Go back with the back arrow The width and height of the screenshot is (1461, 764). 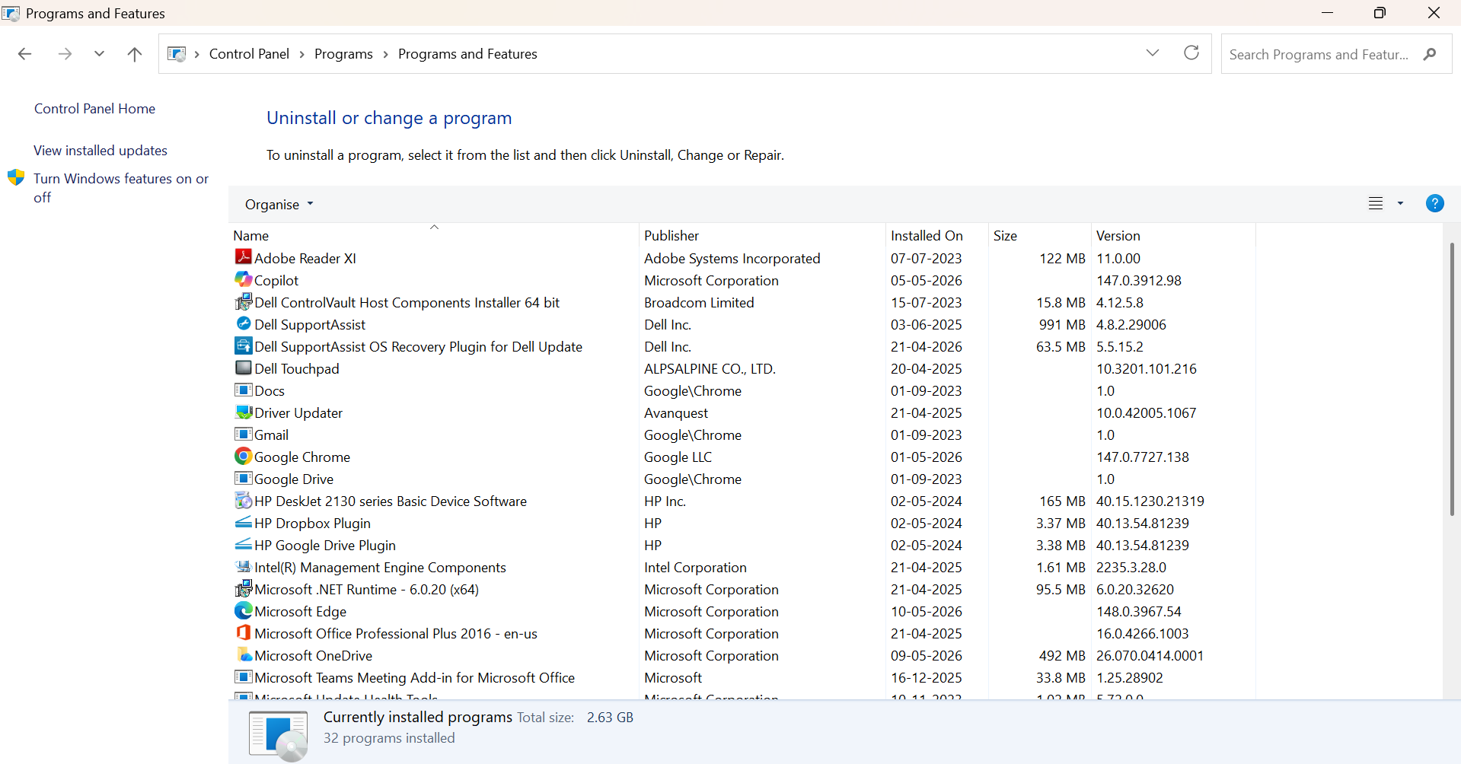(24, 54)
